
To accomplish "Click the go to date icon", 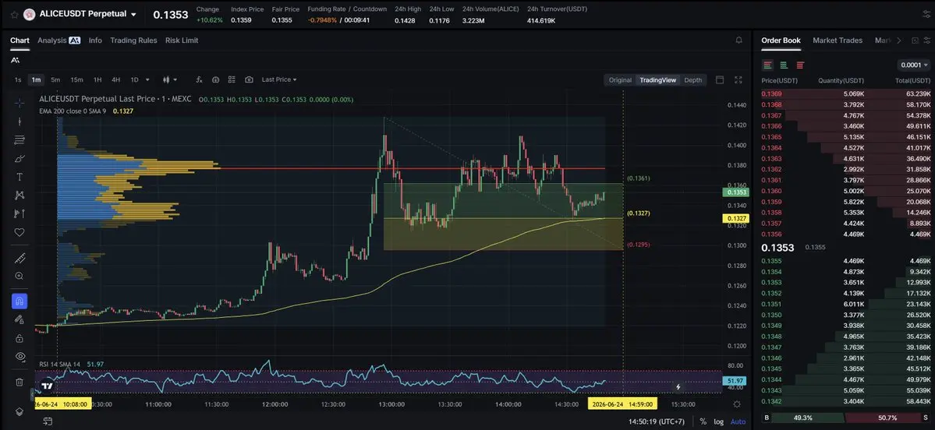I will tap(47, 421).
